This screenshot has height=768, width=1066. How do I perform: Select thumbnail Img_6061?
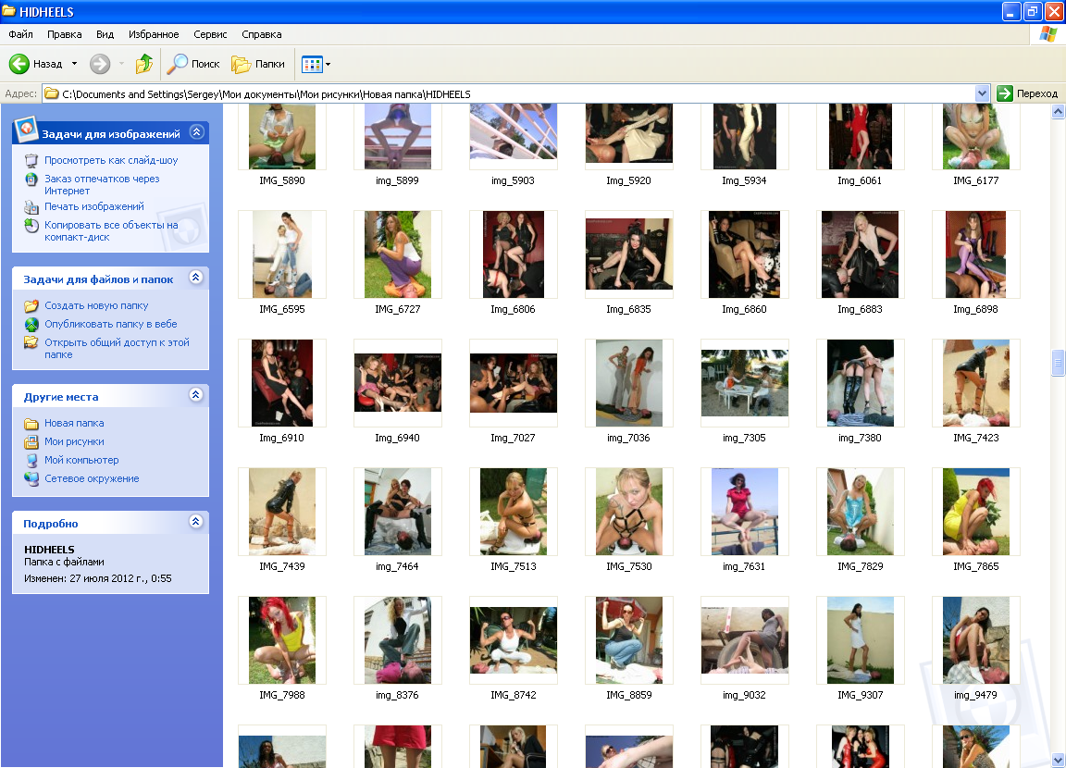click(860, 137)
